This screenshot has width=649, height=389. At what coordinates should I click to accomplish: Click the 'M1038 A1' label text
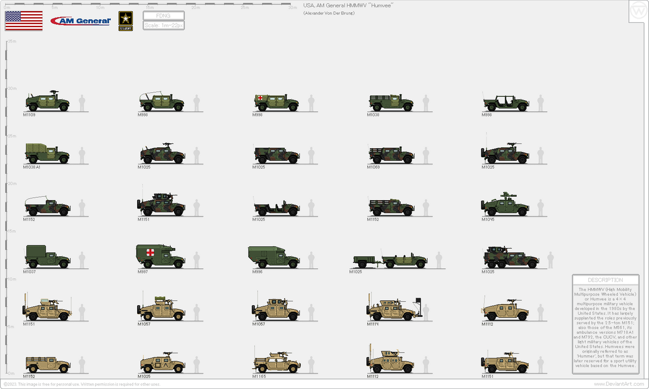click(31, 167)
